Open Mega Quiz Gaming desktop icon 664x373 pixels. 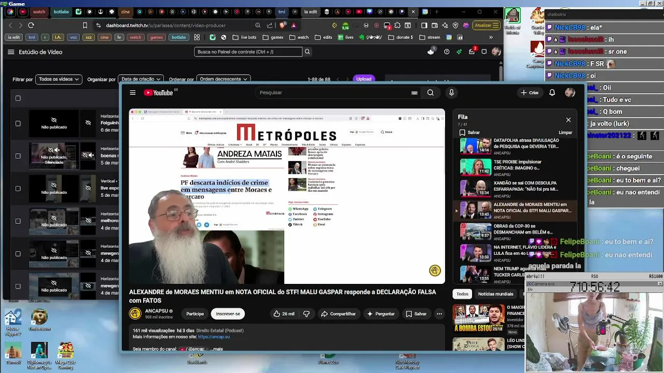tap(65, 355)
